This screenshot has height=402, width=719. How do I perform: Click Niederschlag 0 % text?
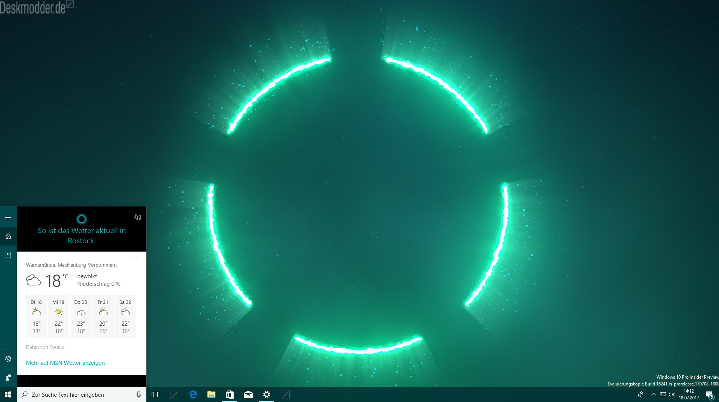tap(99, 284)
